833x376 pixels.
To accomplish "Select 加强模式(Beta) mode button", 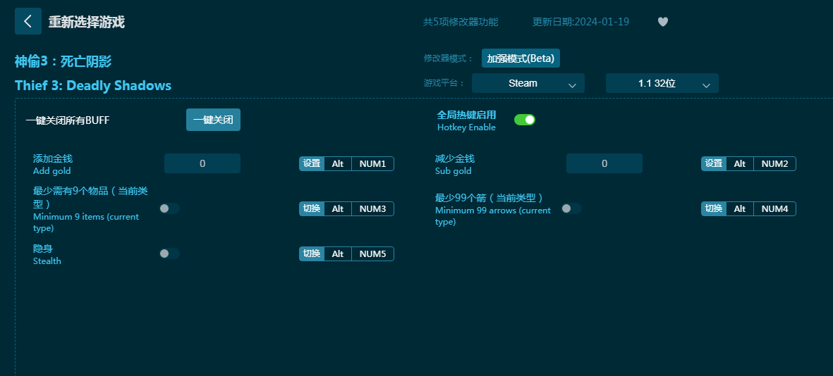I will click(521, 58).
